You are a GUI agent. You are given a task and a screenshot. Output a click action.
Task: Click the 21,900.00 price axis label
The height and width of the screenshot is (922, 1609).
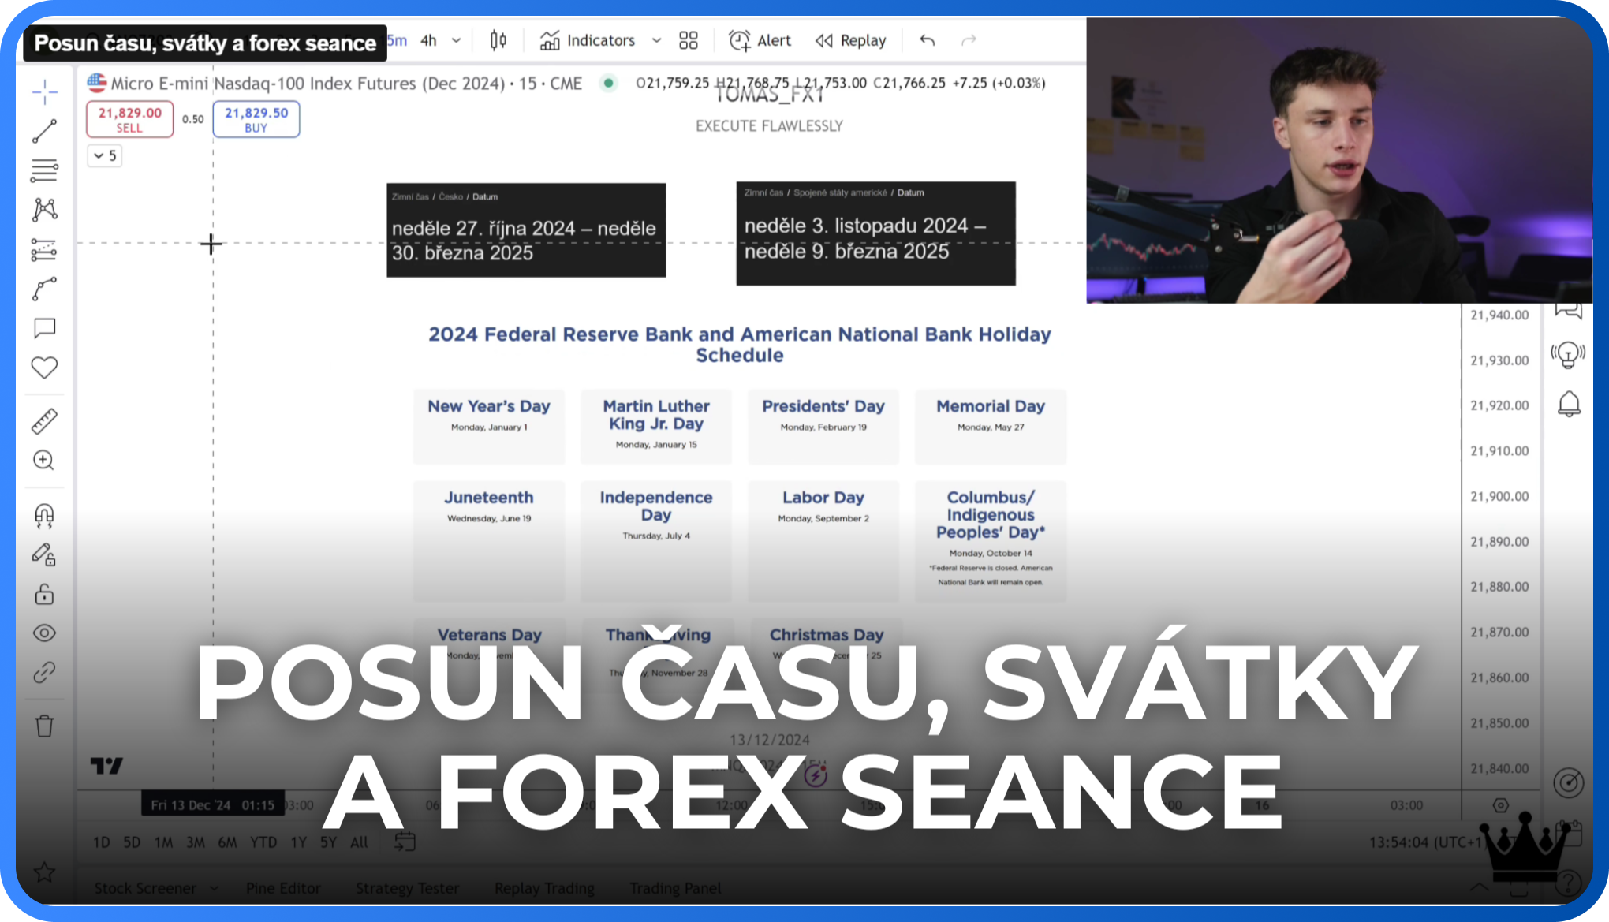pyautogui.click(x=1499, y=496)
